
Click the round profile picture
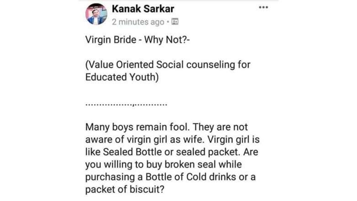(x=96, y=14)
